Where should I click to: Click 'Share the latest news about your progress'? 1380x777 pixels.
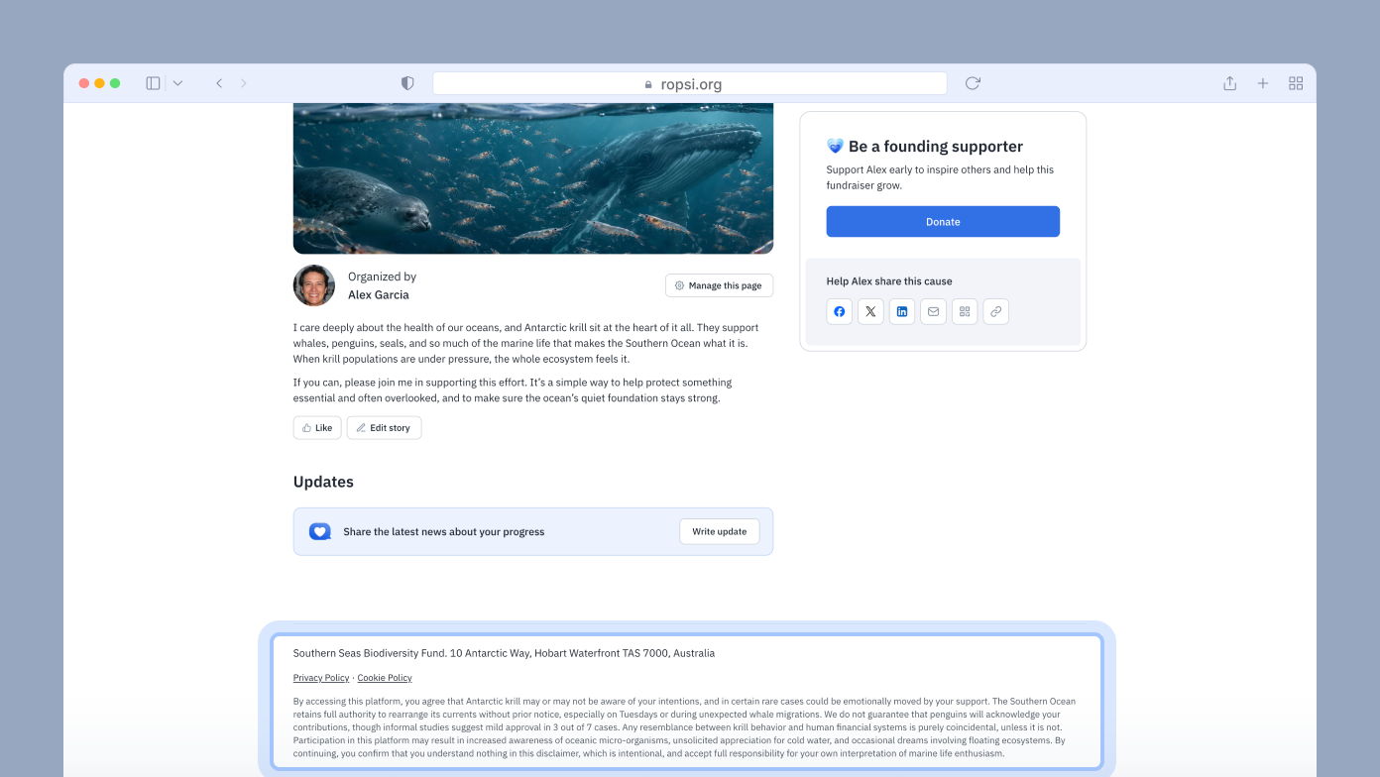tap(444, 532)
